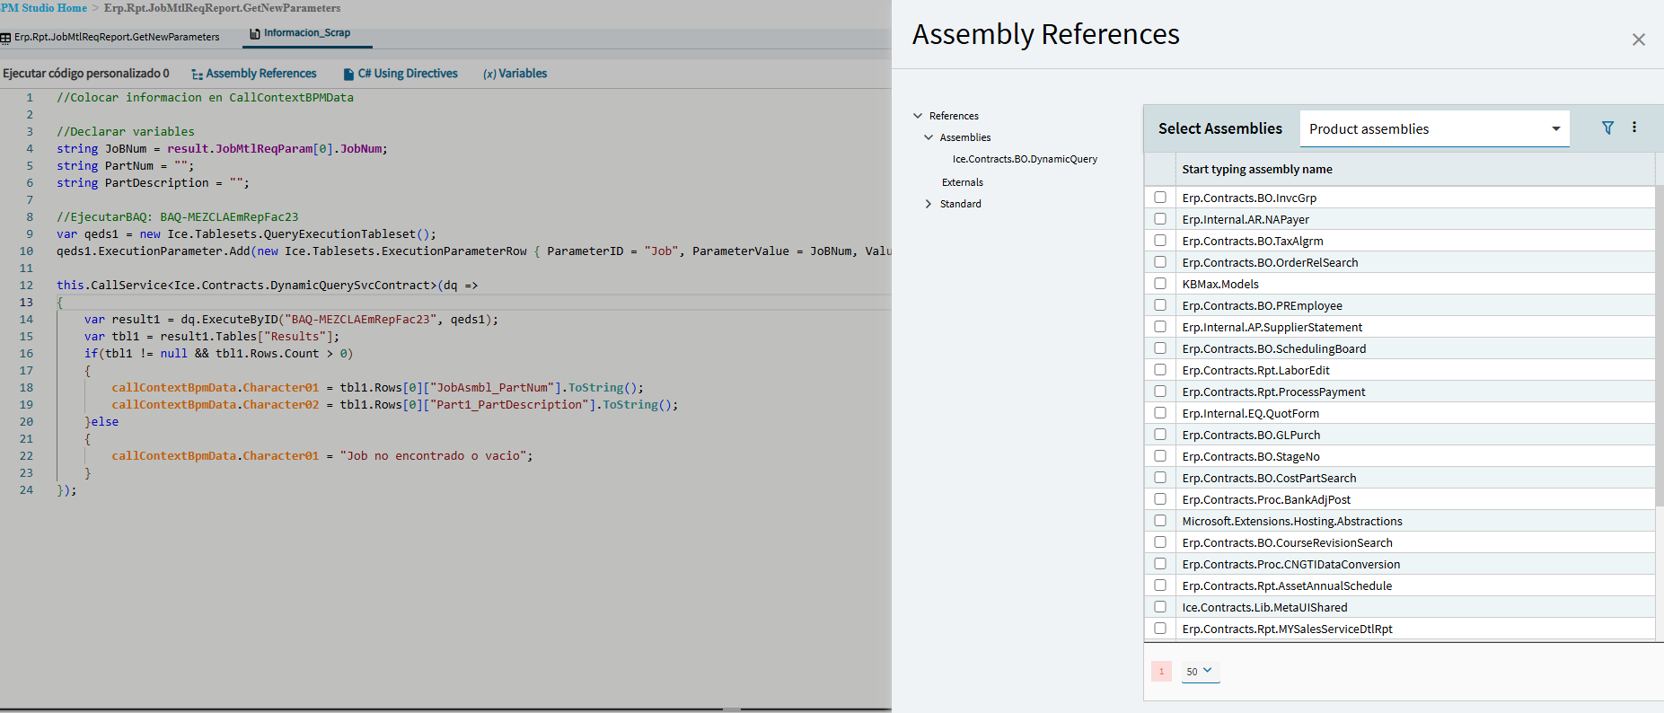1664x713 pixels.
Task: Check Erp.Internal.AR.NAPayer checkbox
Action: pos(1160,219)
